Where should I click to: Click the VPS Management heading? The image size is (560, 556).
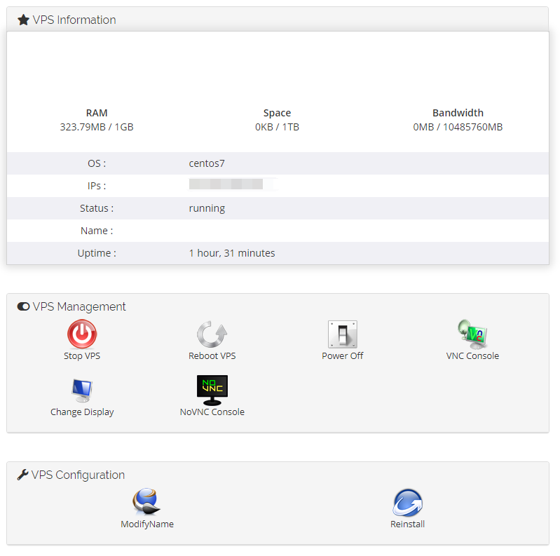[79, 306]
